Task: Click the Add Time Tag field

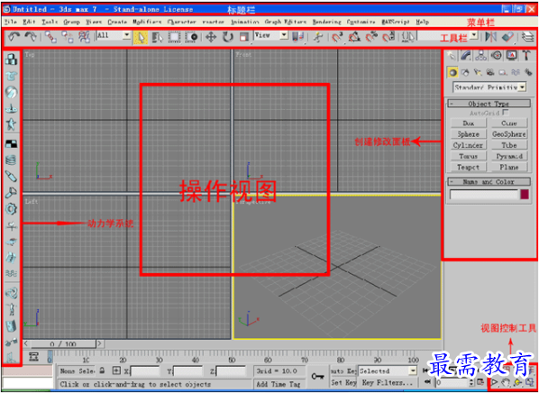Action: click(x=279, y=384)
